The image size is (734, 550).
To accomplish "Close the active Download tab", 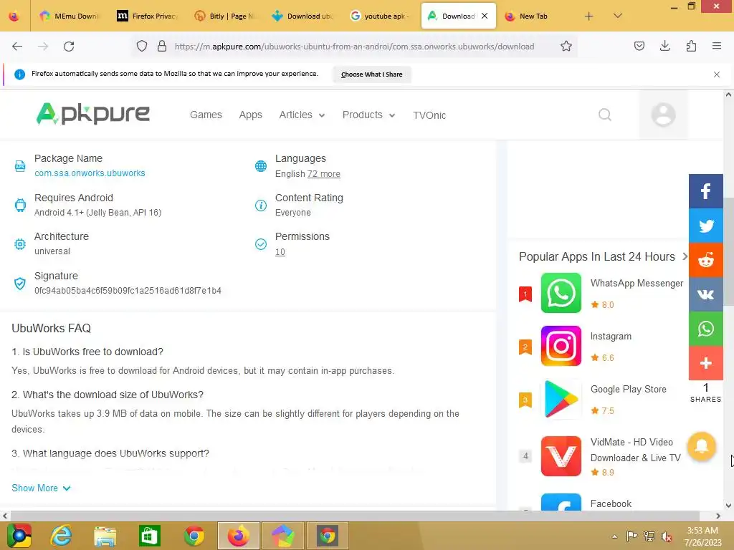I will point(485,16).
